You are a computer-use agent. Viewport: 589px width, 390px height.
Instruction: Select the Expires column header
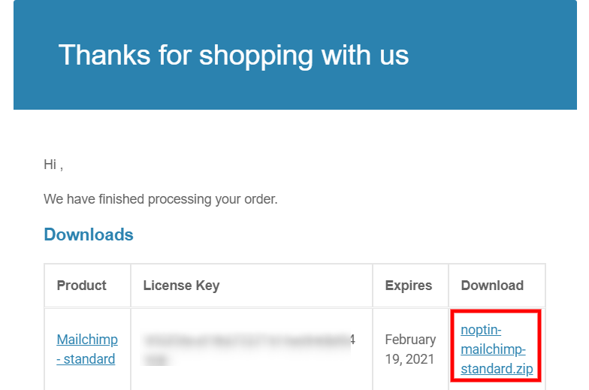click(408, 286)
